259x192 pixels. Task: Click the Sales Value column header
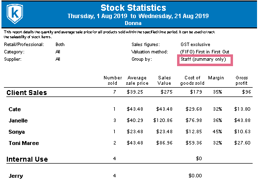tap(164, 80)
